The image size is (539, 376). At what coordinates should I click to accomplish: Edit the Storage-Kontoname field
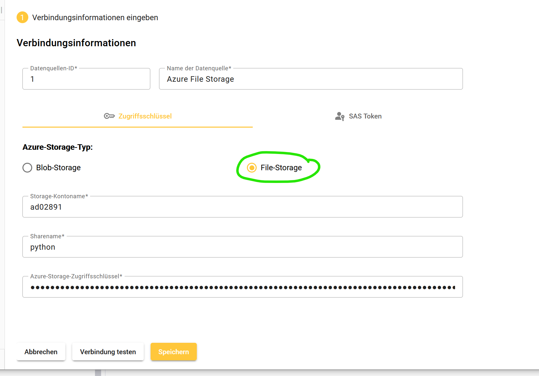(x=242, y=207)
